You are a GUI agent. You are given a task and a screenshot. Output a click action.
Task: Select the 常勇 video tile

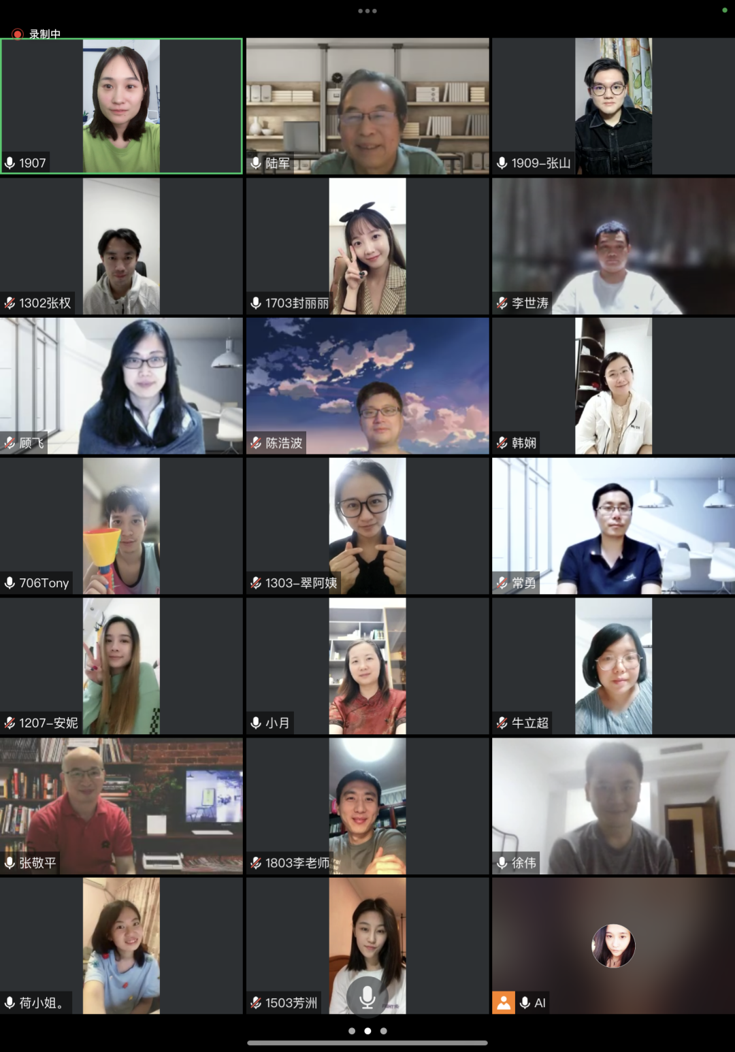(x=613, y=526)
